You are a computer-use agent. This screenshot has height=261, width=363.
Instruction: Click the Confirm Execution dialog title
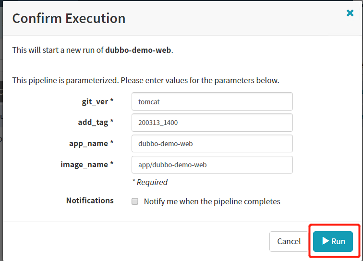click(x=69, y=18)
